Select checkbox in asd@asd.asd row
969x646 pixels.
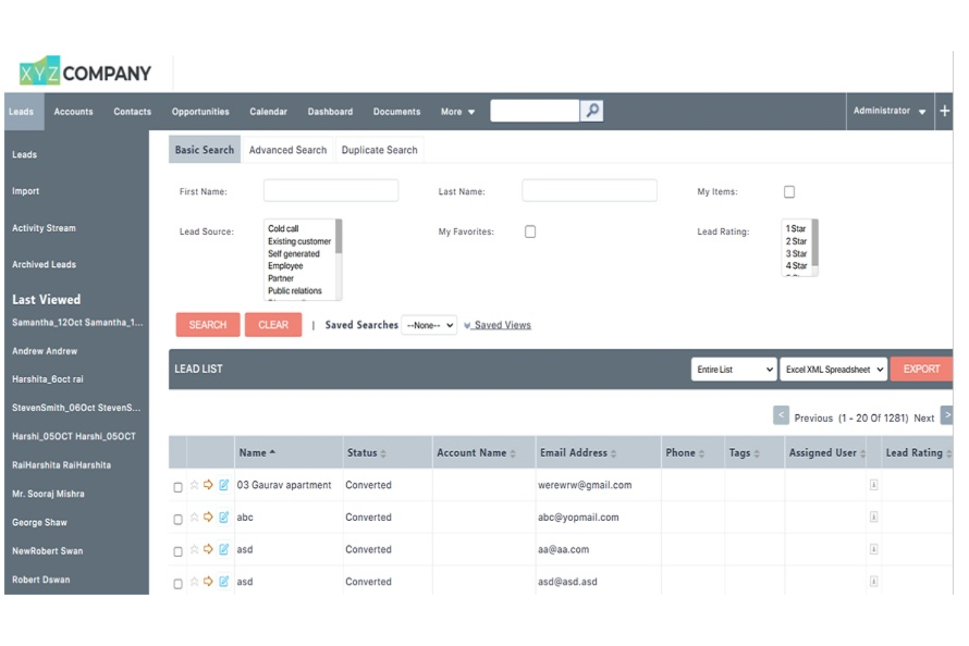tap(178, 583)
